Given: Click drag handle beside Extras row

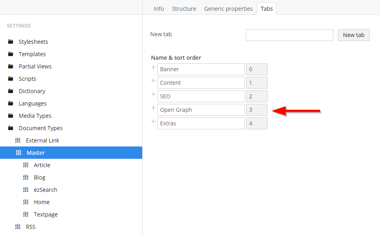Looking at the screenshot, I should pos(153,122).
